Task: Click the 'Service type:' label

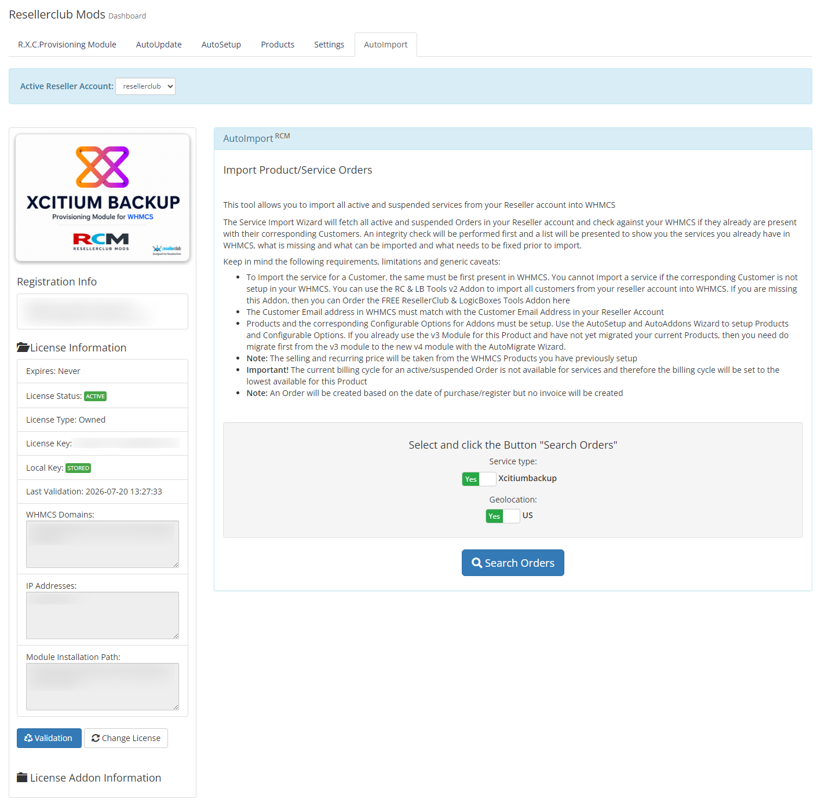Action: click(513, 461)
